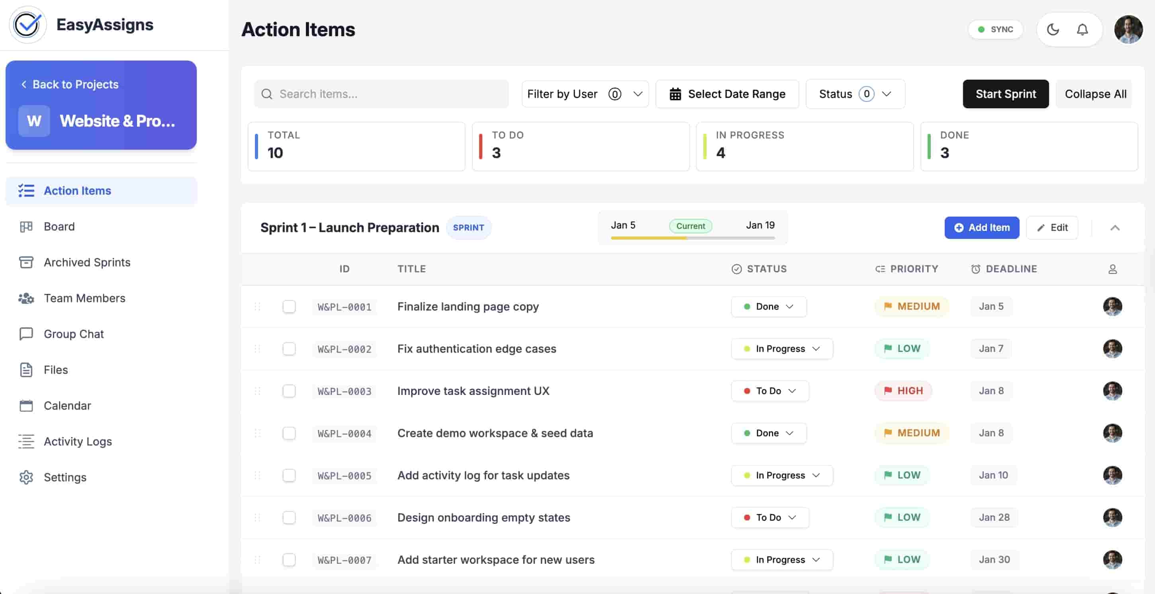
Task: Open the Board view icon
Action: [26, 227]
